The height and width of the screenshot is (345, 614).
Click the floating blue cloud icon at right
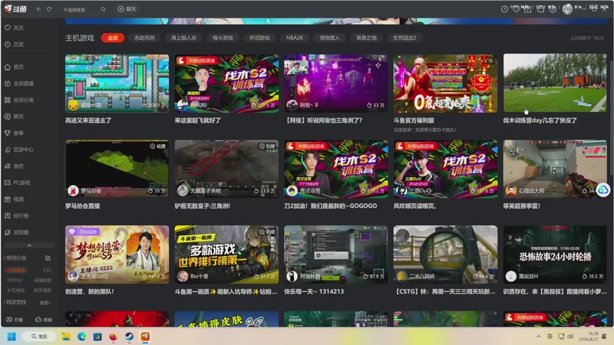click(603, 190)
